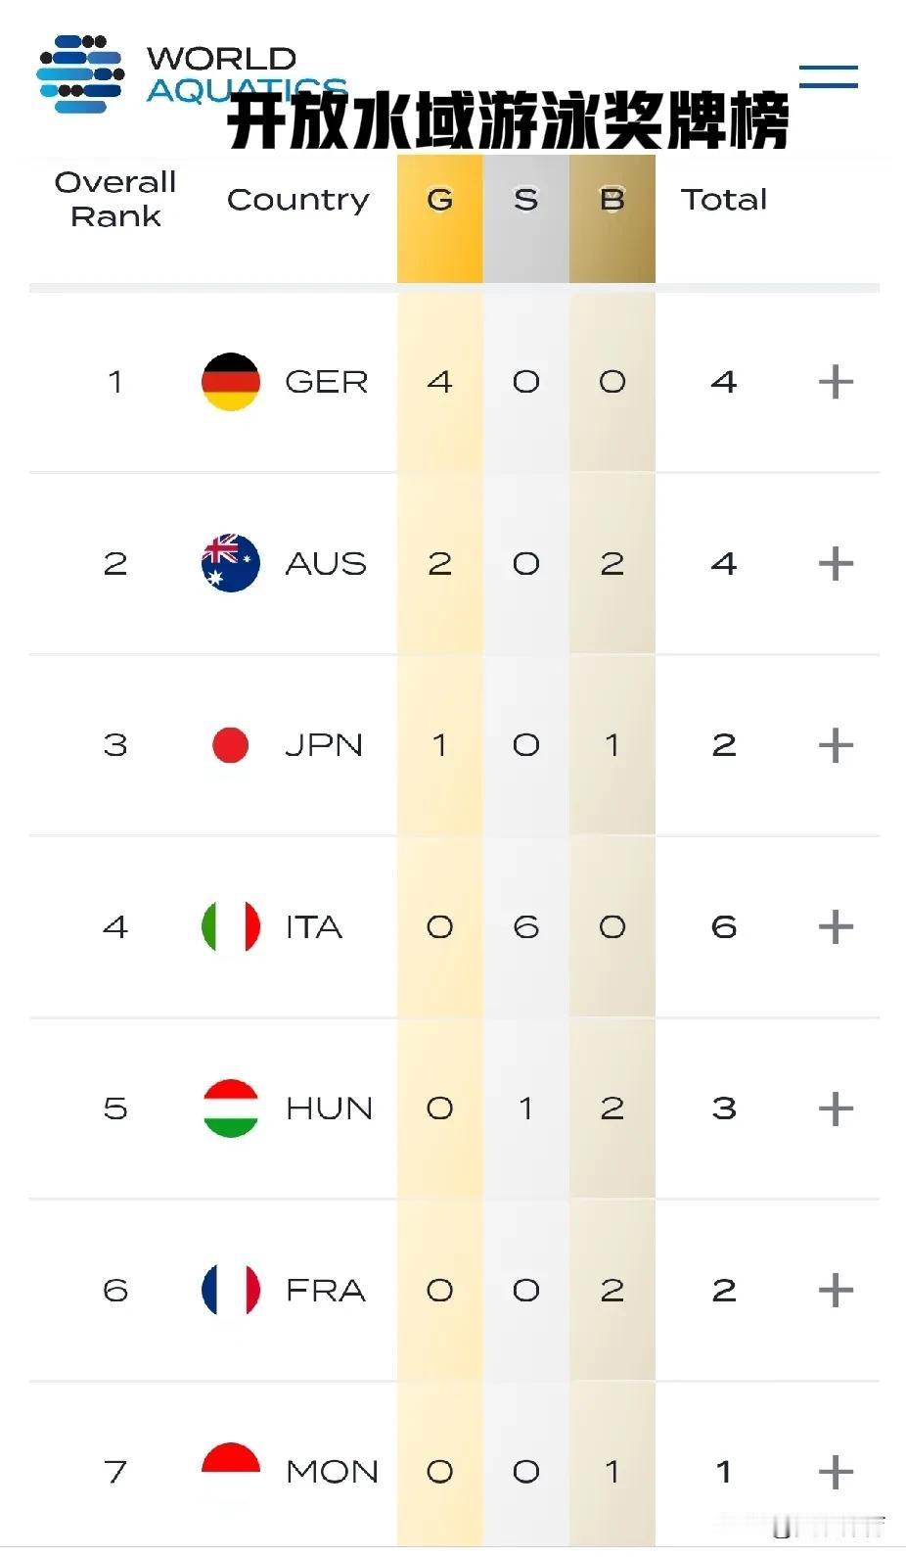Screen dimensions: 906x1557
Task: Expand GER row with plus
Action: pyautogui.click(x=836, y=382)
